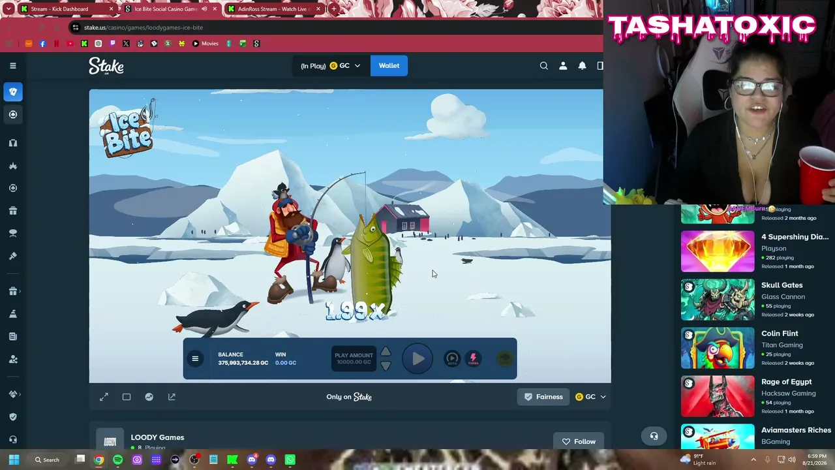835x470 pixels.
Task: Toggle Turbo mode in Ice Bite
Action: [x=474, y=358]
